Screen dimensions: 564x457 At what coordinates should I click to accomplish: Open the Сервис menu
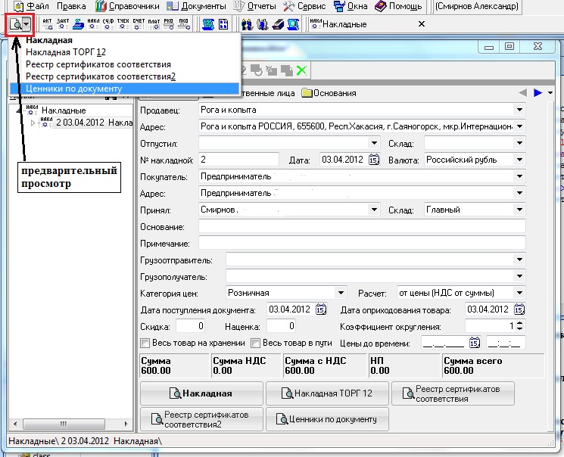304,6
